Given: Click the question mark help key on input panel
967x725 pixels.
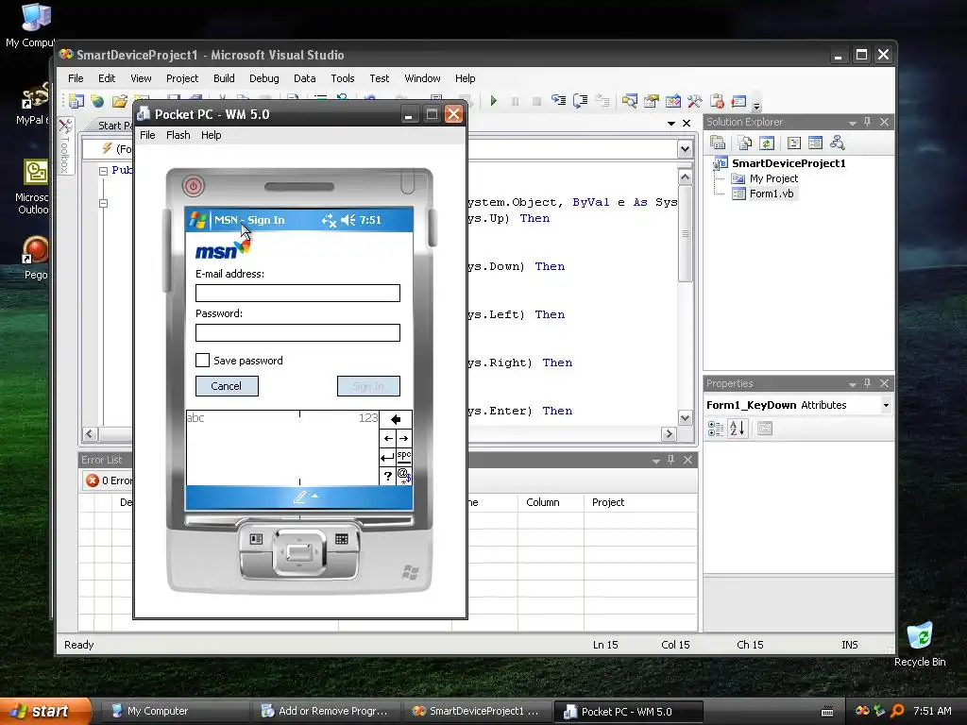Looking at the screenshot, I should point(387,476).
